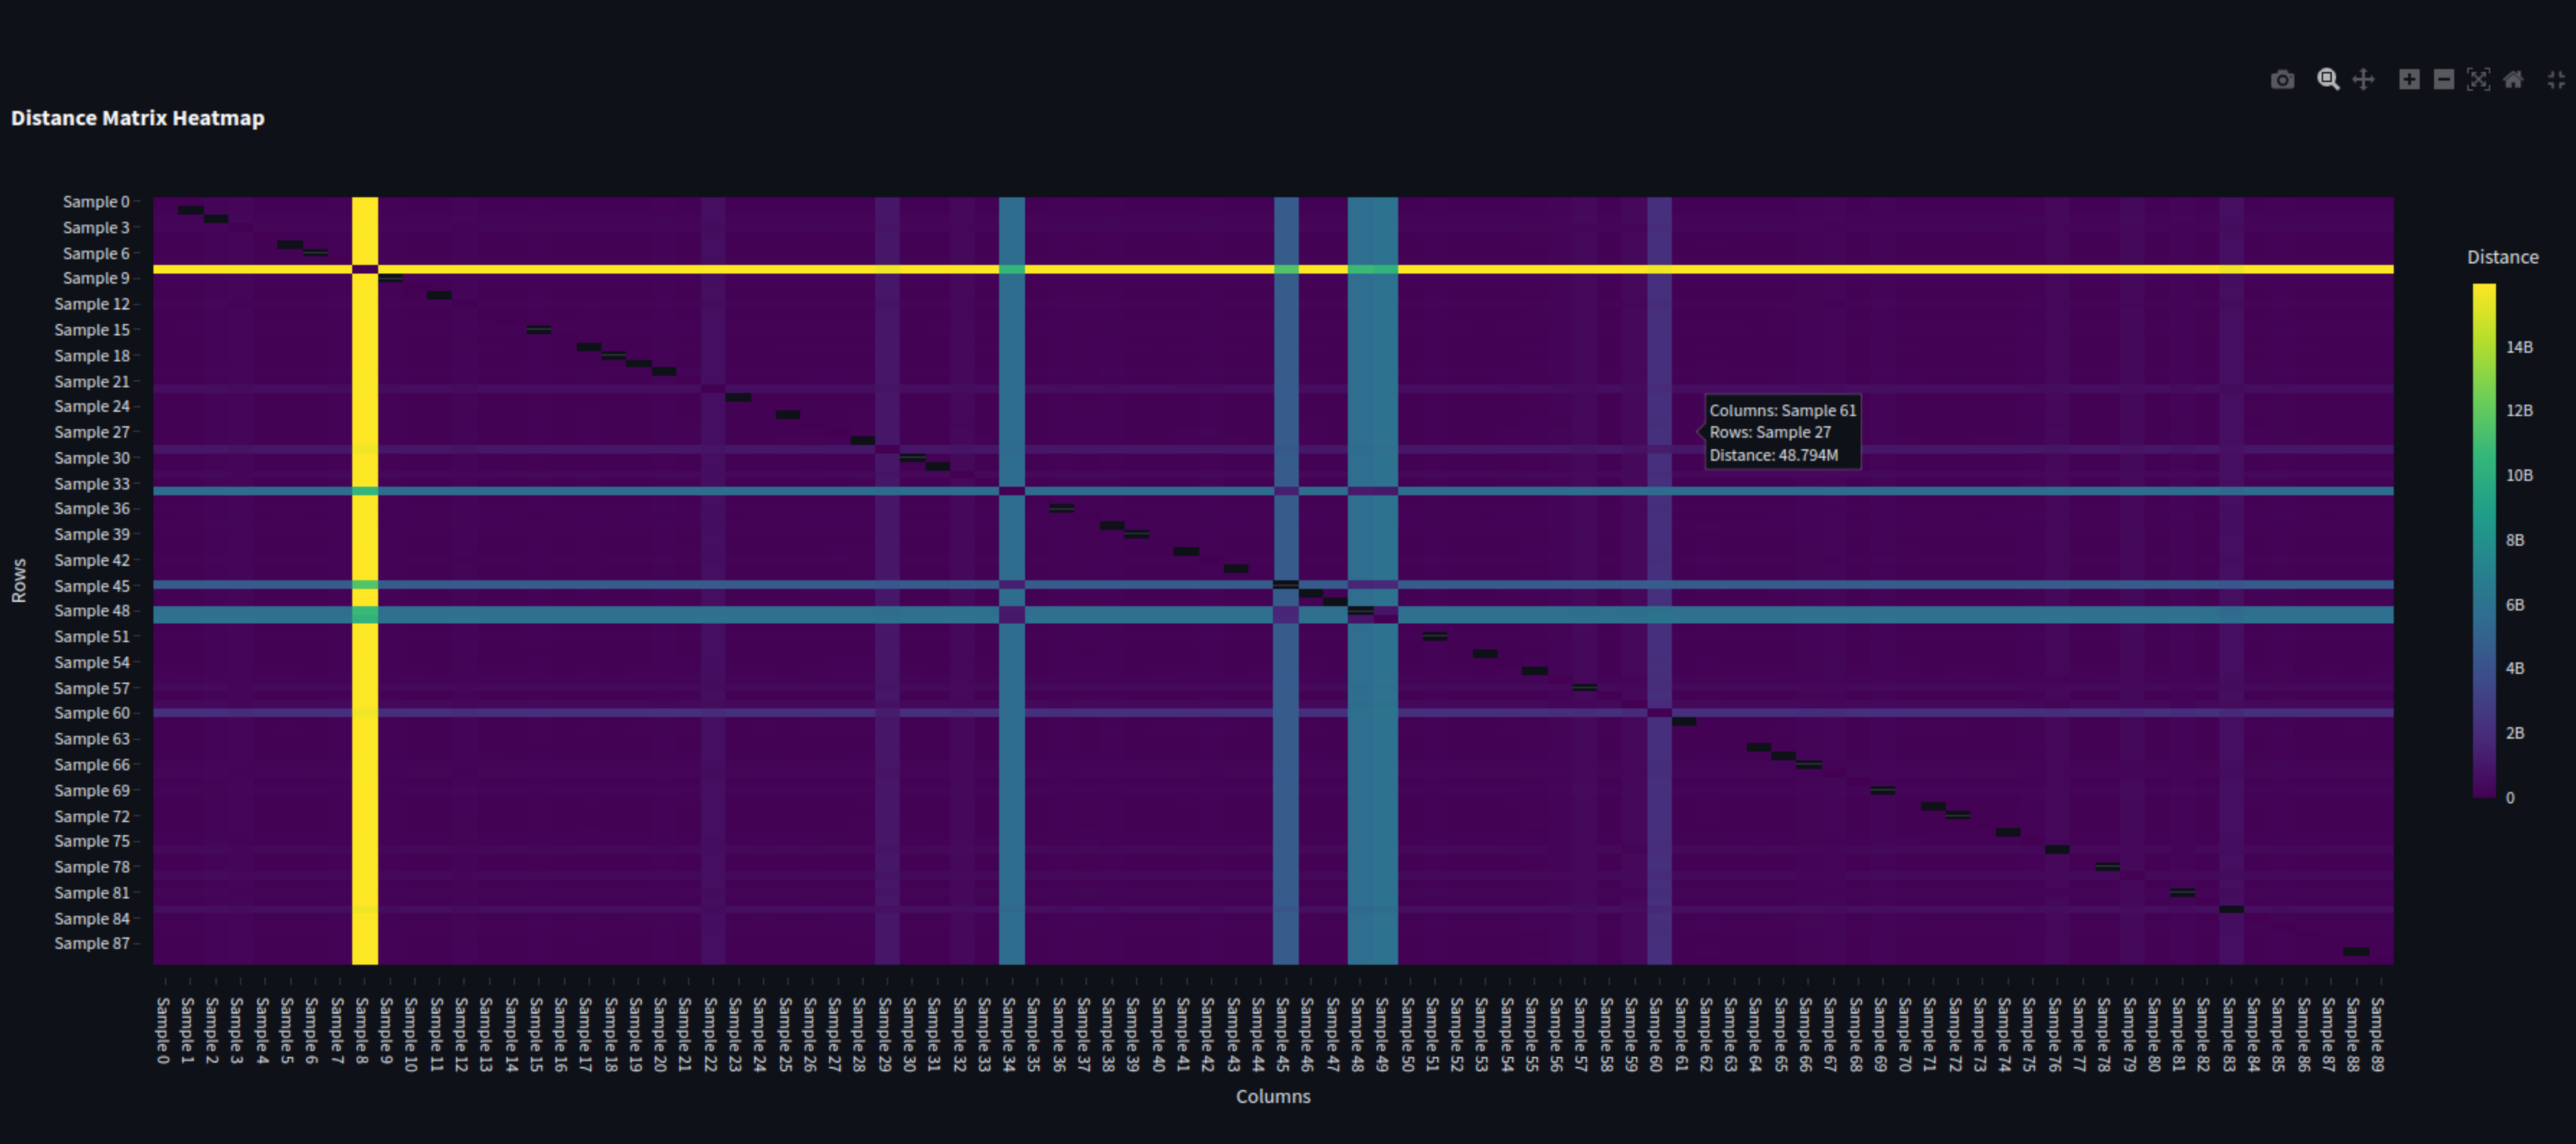This screenshot has height=1144, width=2576.
Task: Click the wide teal Sample 48-49 column band
Action: pyautogui.click(x=1373, y=760)
